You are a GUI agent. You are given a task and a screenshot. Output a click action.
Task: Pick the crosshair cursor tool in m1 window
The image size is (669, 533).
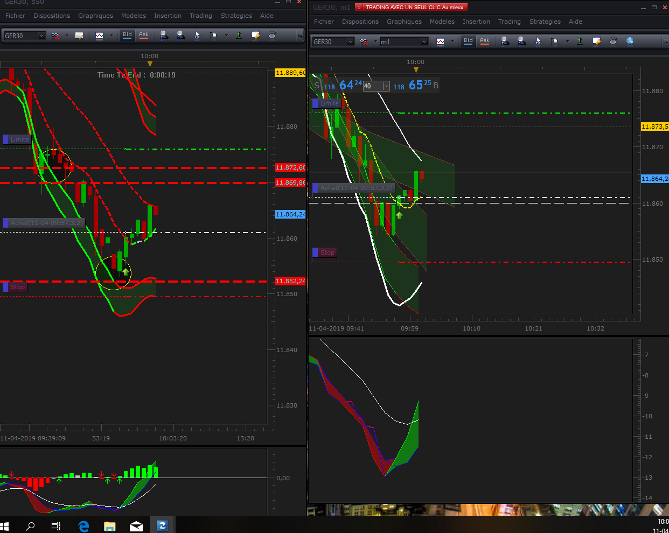(538, 41)
